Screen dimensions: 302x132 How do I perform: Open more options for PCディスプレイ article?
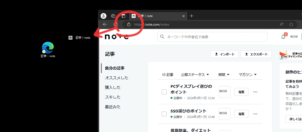click(x=255, y=92)
